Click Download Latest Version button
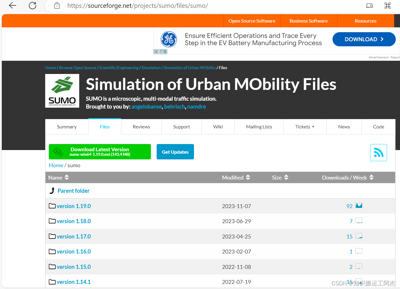The image size is (400, 289). click(100, 152)
